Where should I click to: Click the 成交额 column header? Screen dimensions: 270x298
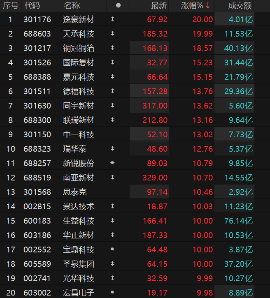click(x=240, y=6)
